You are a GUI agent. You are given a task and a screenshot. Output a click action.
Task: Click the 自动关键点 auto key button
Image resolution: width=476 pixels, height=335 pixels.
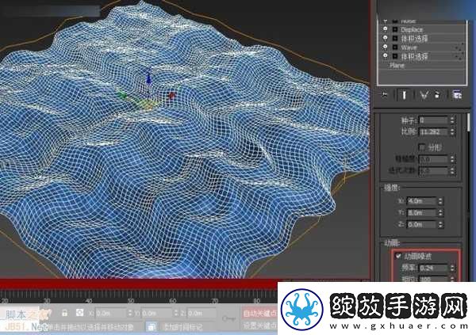tap(260, 314)
